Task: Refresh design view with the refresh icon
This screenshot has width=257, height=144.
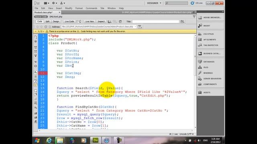Action: [120, 21]
